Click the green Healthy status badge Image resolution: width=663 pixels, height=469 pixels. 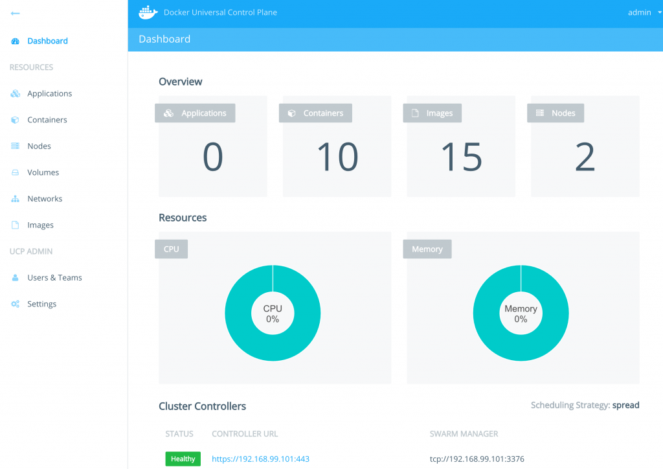(x=183, y=459)
